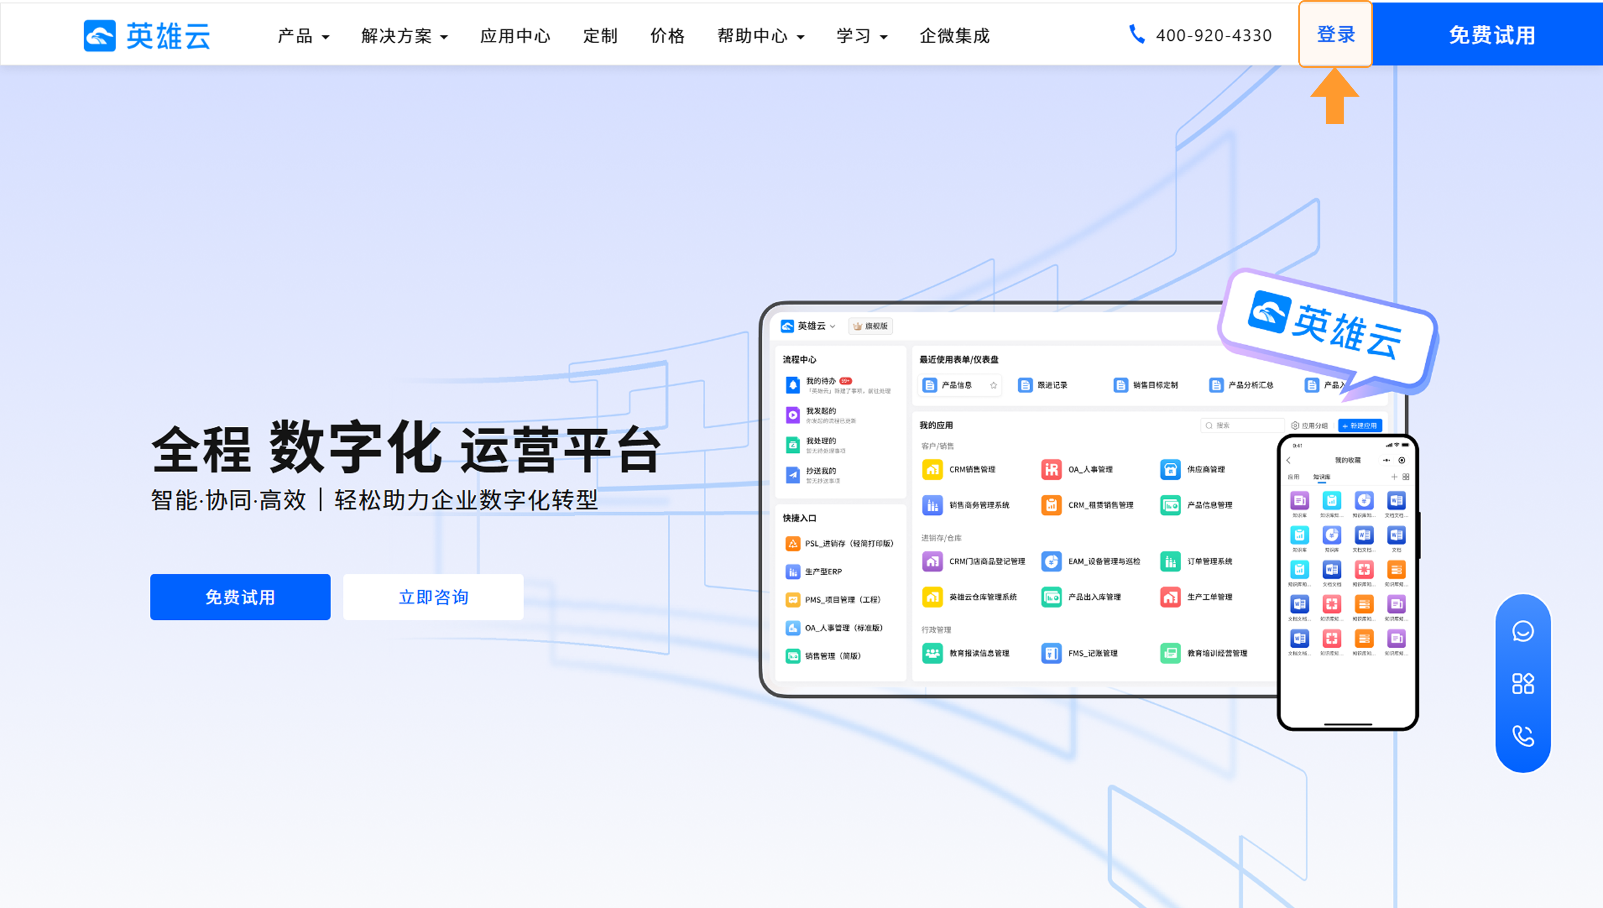The width and height of the screenshot is (1603, 908).
Task: Open PSL_进销存 shortcut in 快捷入口
Action: coord(839,544)
